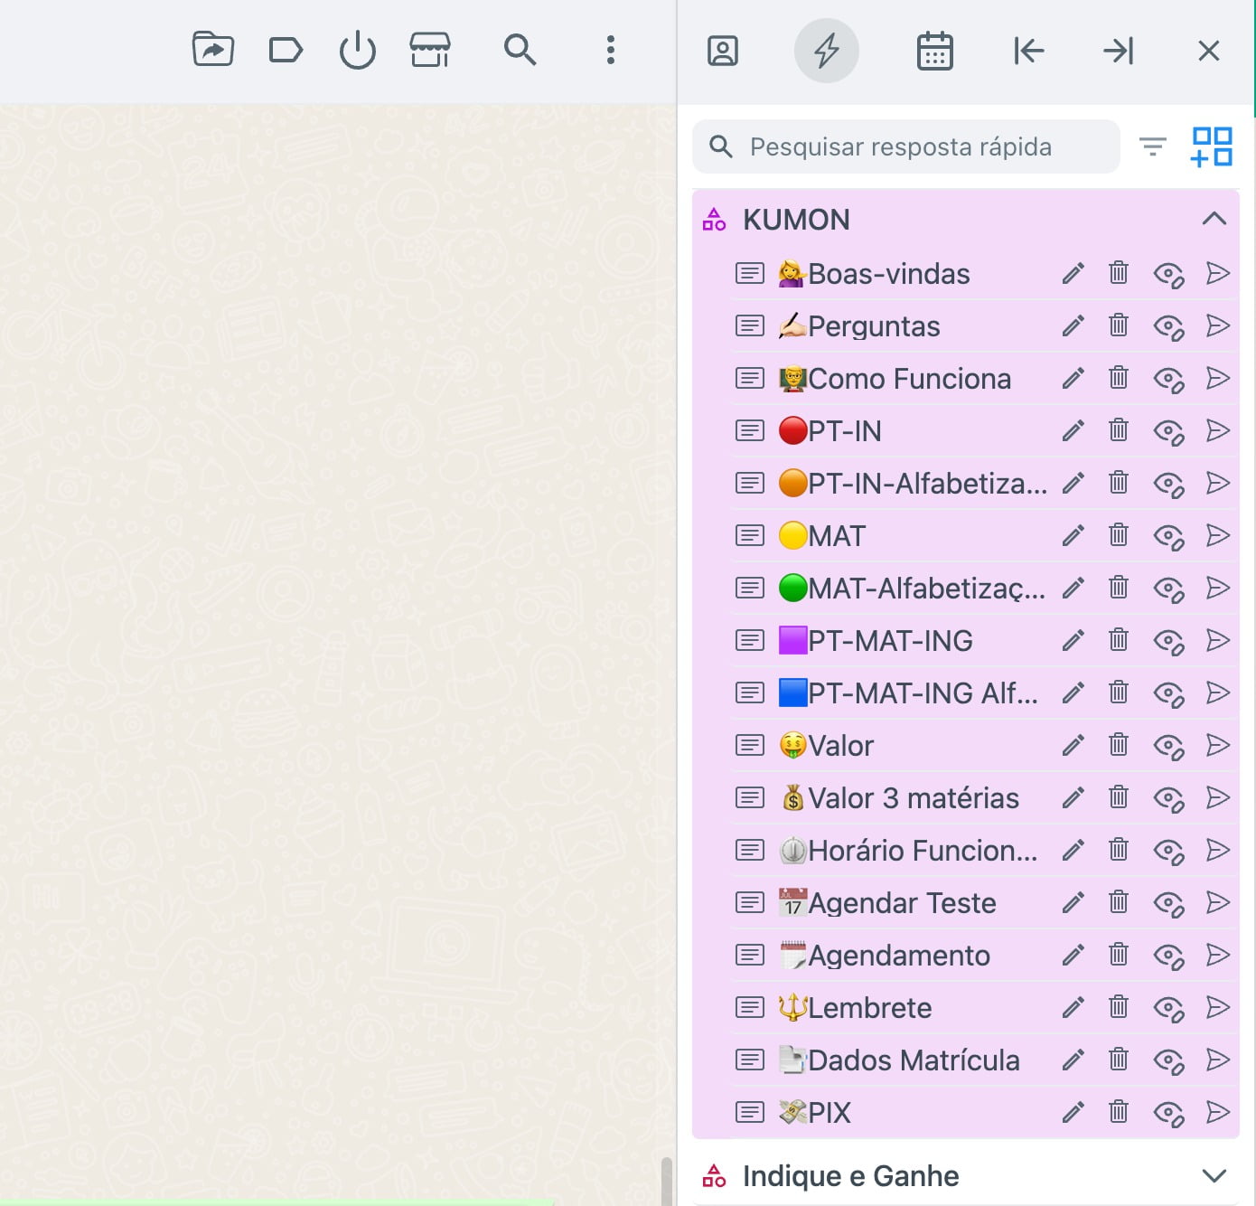This screenshot has width=1256, height=1206.
Task: Toggle preview eye for Valor reply
Action: 1168,746
